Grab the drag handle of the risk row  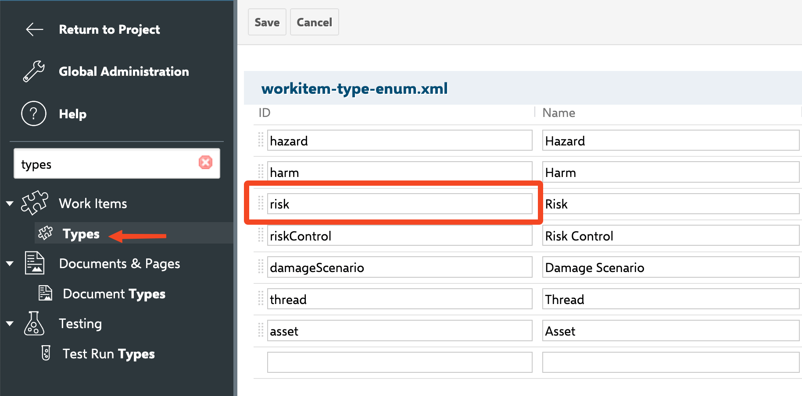point(261,203)
